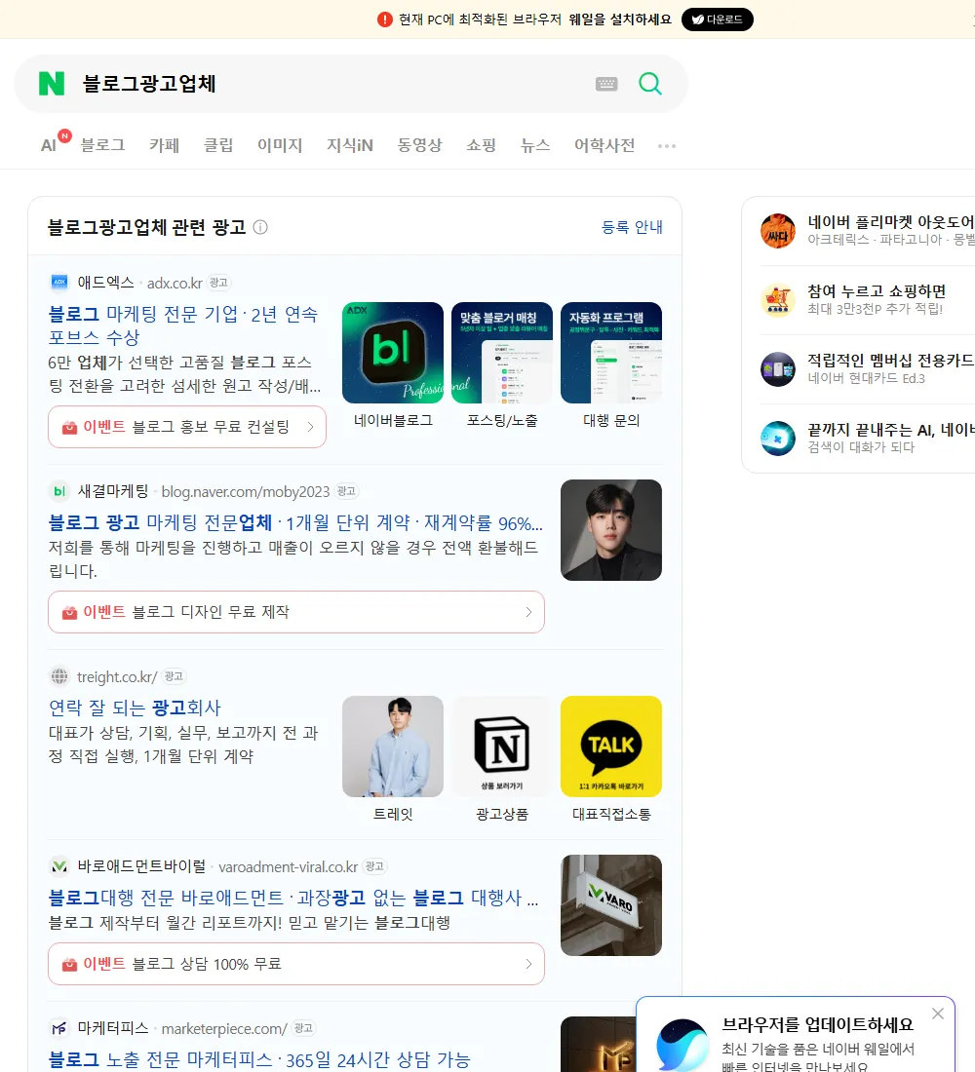Viewport: 975px width, 1072px height.
Task: Click 웨일을 설치하세요 banner text
Action: (620, 19)
